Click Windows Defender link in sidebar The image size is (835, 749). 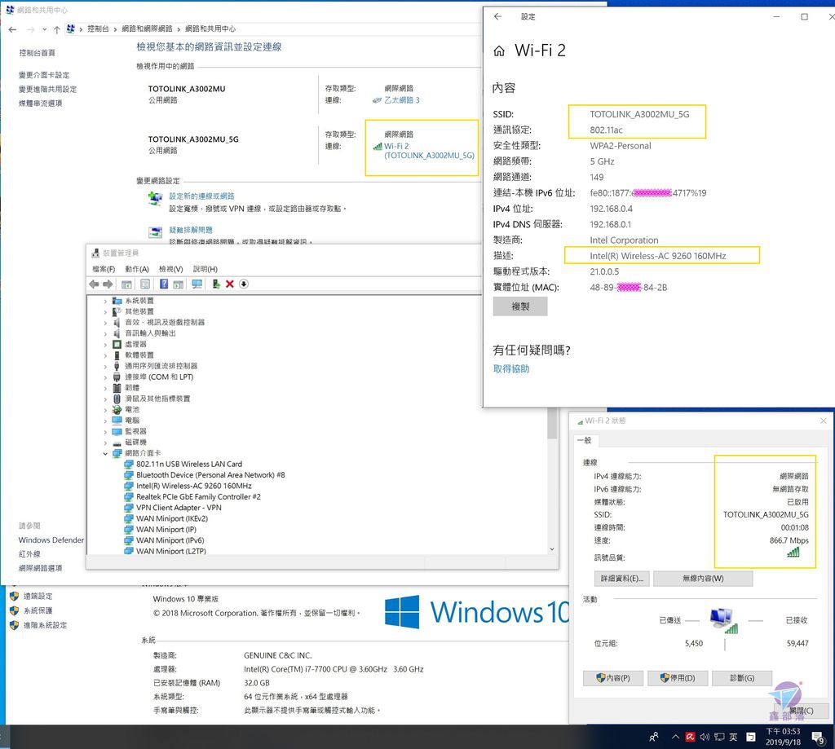pos(51,540)
